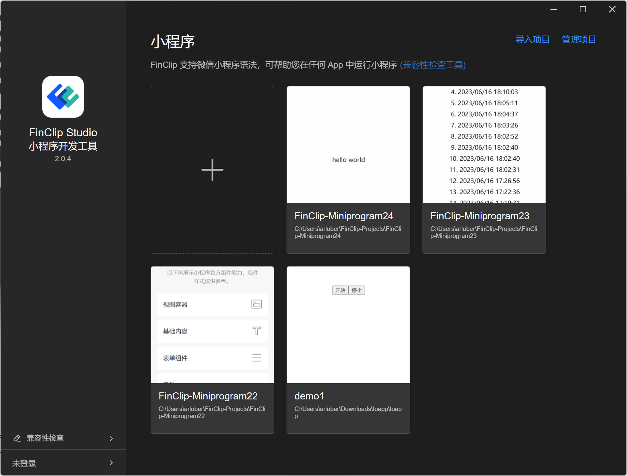Viewport: 627px width, 476px height.
Task: Click the 视图容器 container icon in preview
Action: click(x=256, y=304)
